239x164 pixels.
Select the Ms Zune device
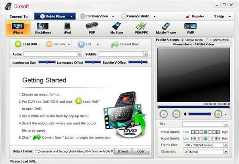116,27
